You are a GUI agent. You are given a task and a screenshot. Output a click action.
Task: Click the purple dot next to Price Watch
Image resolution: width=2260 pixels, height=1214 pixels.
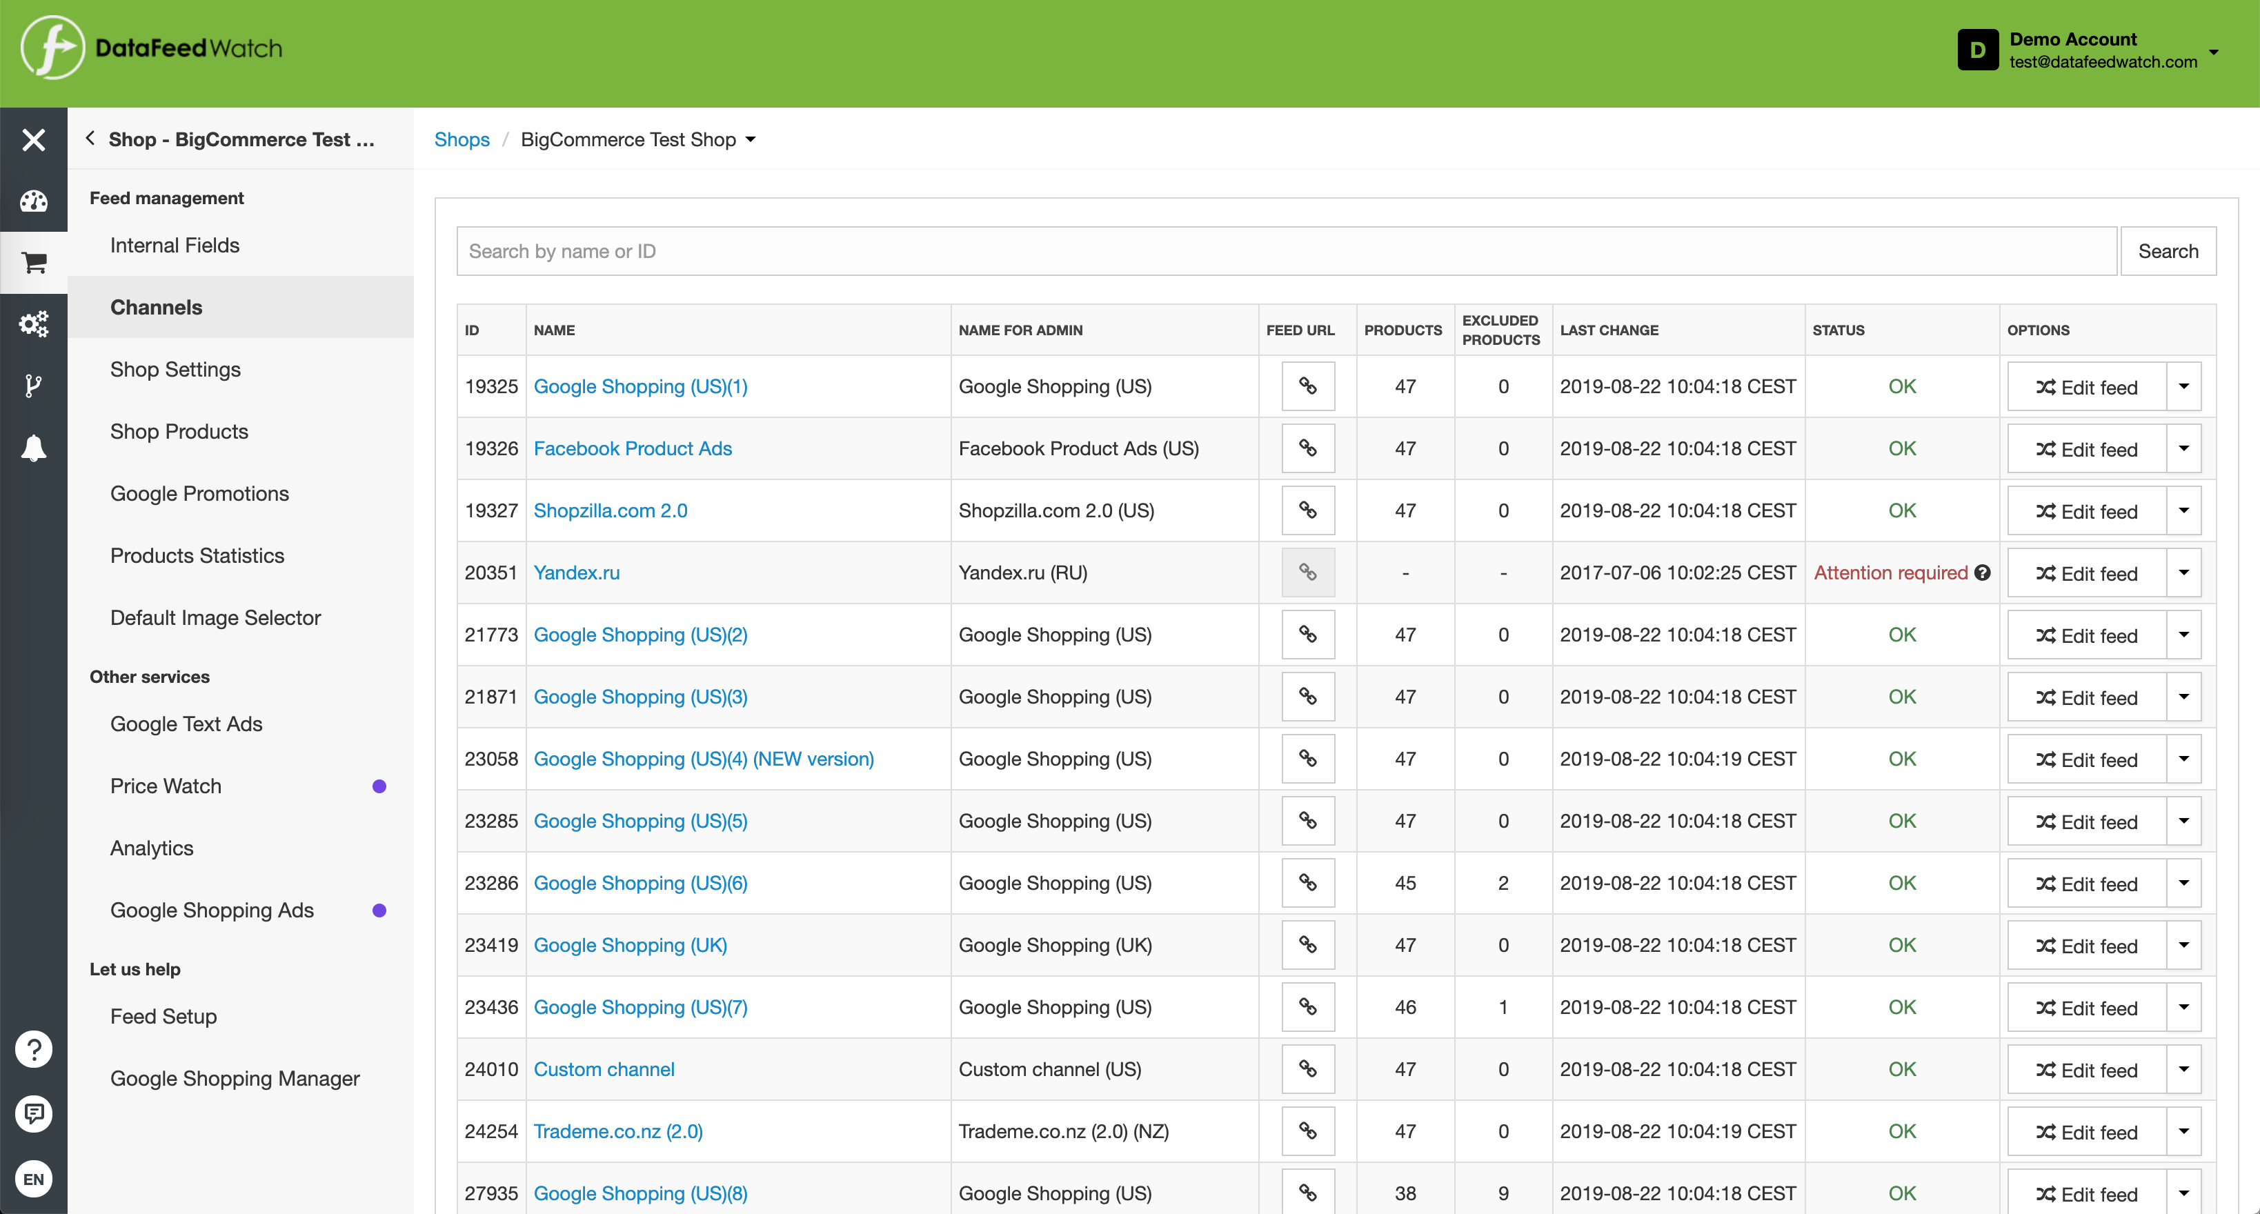click(379, 786)
